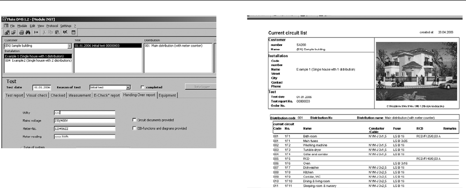Click the paste clipboard icon
This screenshot has height=188, width=466.
point(57,32)
